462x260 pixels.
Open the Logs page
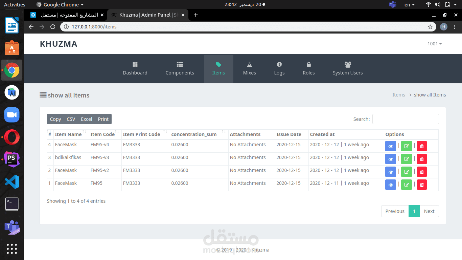(x=279, y=69)
